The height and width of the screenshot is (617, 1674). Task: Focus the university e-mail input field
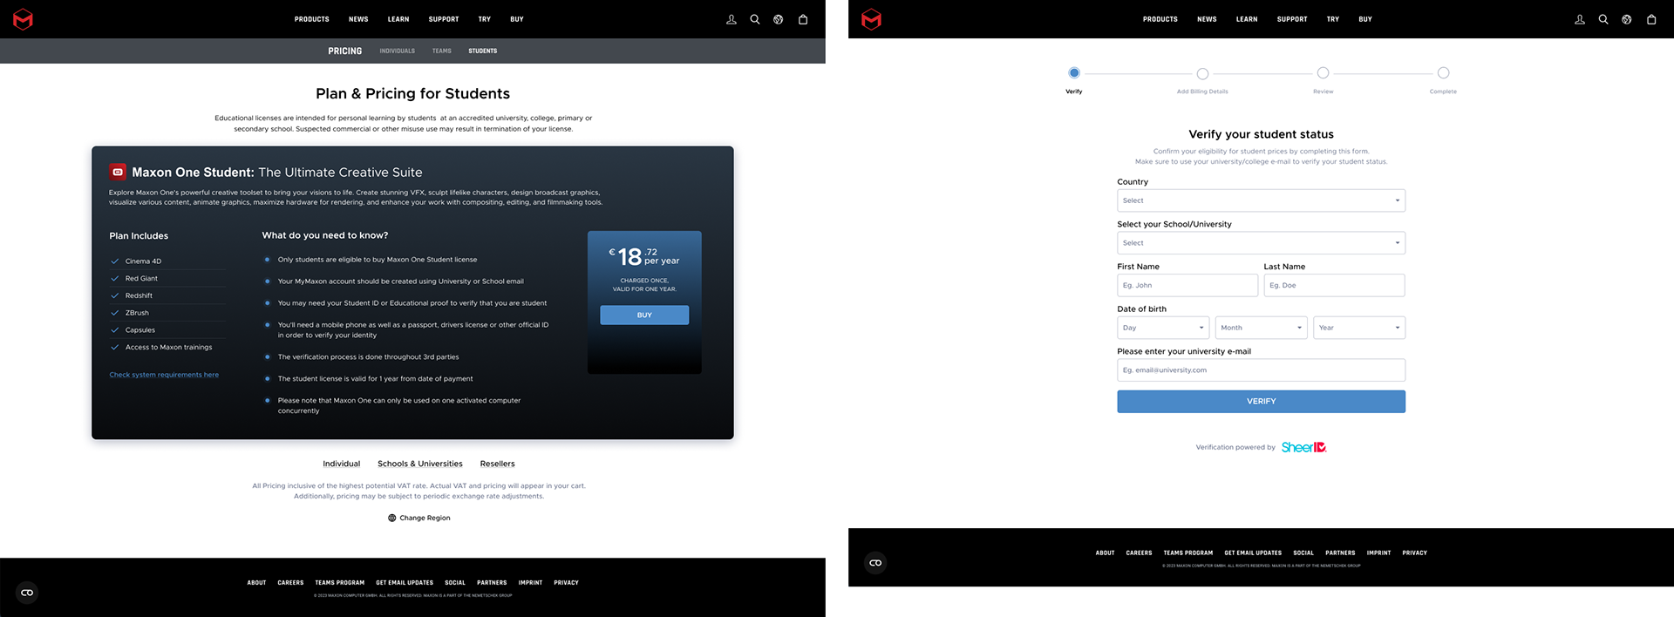[1261, 370]
